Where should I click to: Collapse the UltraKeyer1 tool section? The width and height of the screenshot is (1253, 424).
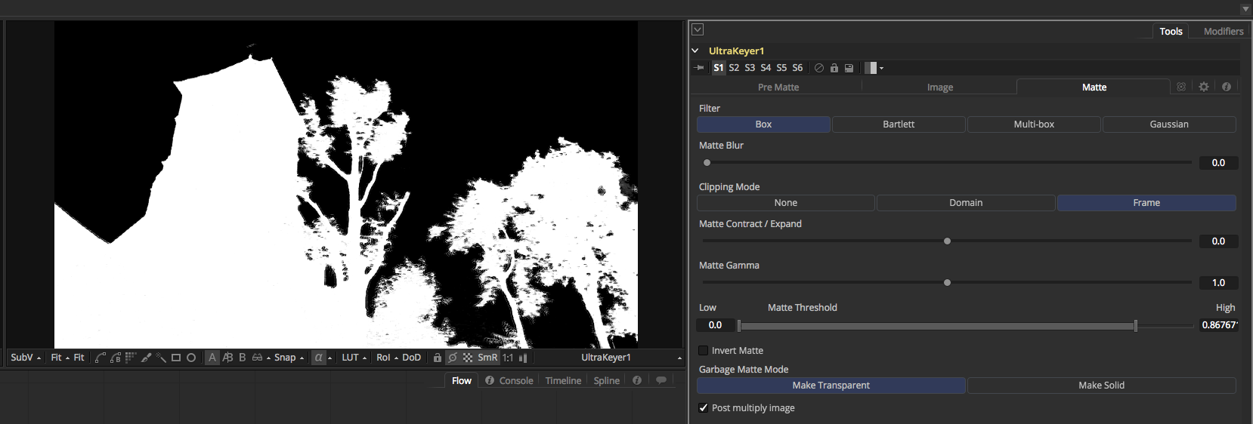tap(695, 51)
